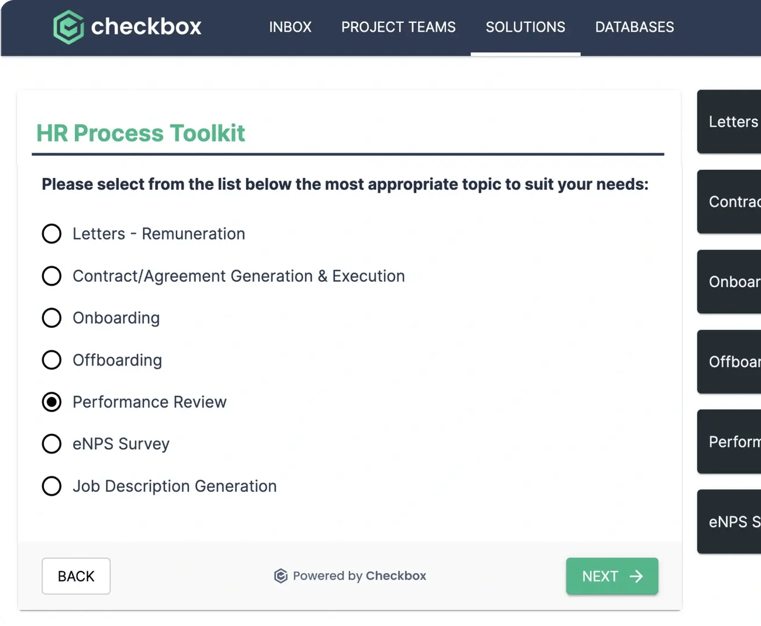Open the INBOX menu item

tap(290, 27)
